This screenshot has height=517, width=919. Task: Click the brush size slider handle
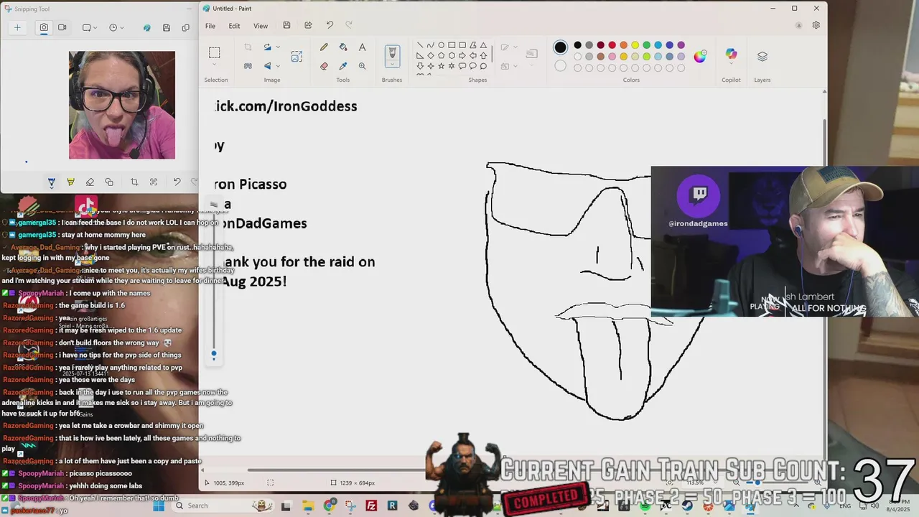click(x=213, y=353)
